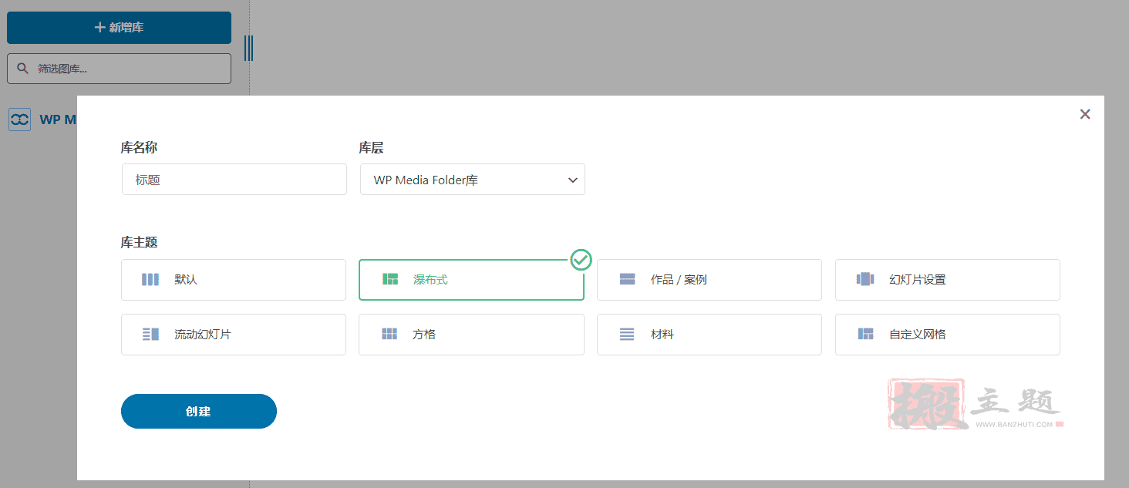This screenshot has width=1129, height=488.
Task: Select the WP Media Folder gallery icon in sidebar
Action: (19, 119)
